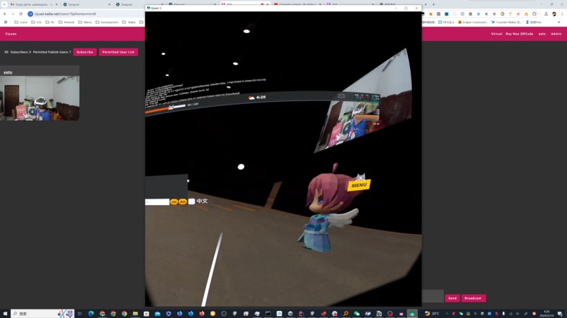
Task: Open Task View on the taskbar
Action: pos(79,313)
